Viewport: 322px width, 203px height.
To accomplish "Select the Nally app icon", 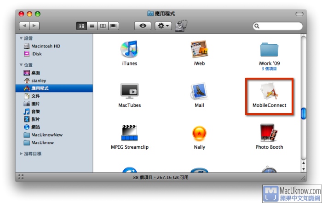I will click(x=199, y=133).
